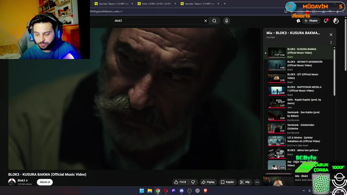This screenshot has height=195, width=347.
Task: Close the Volvo XC90 tab
Action: coord(175,4)
